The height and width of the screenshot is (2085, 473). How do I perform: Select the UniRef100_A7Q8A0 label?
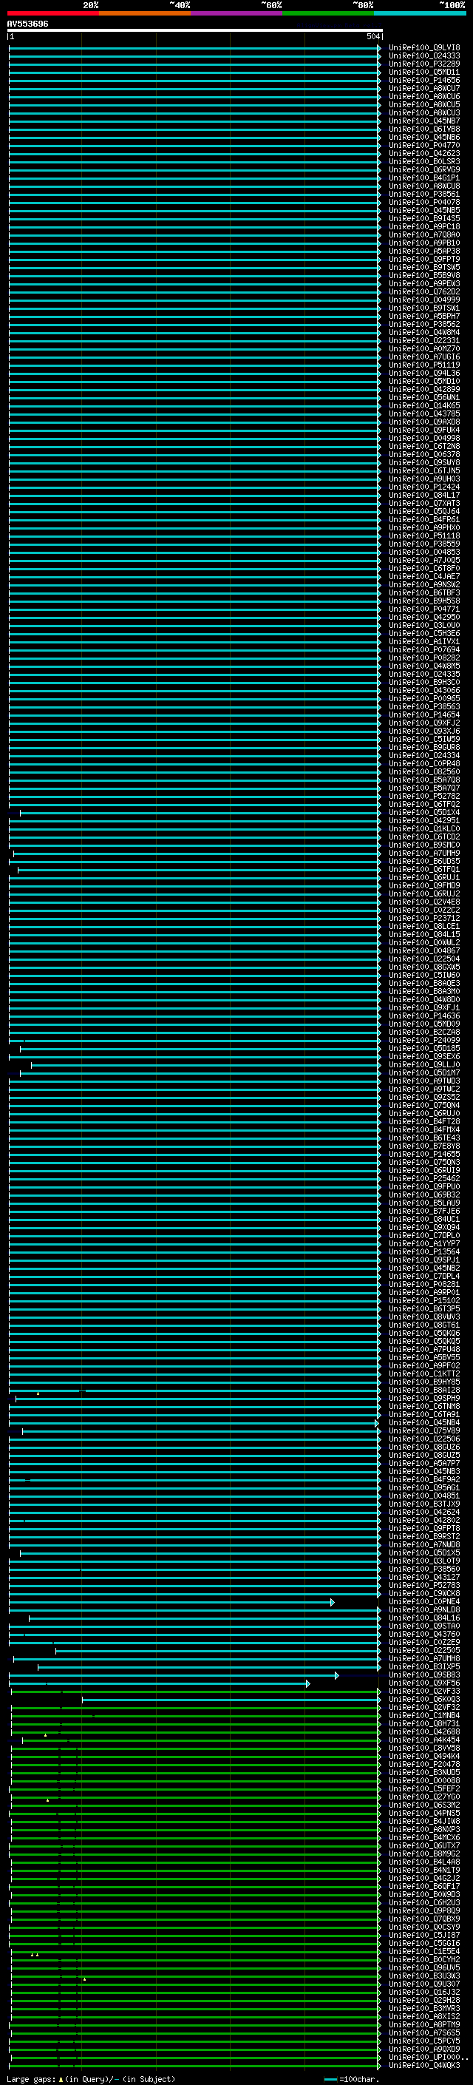point(423,234)
